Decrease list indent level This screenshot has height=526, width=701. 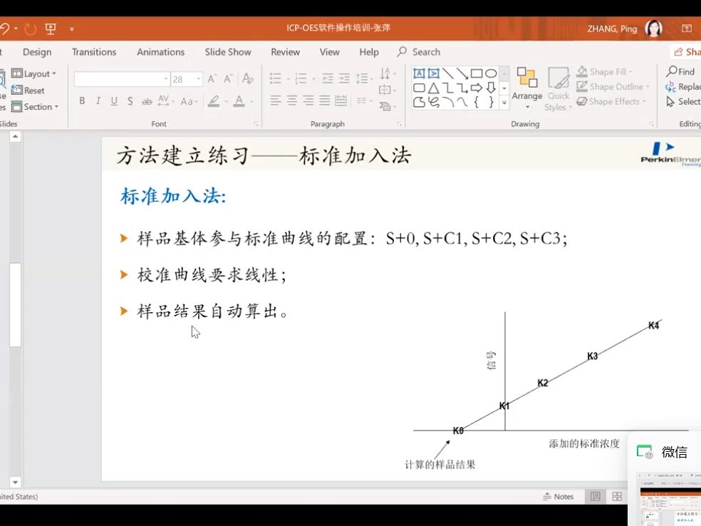pos(328,79)
